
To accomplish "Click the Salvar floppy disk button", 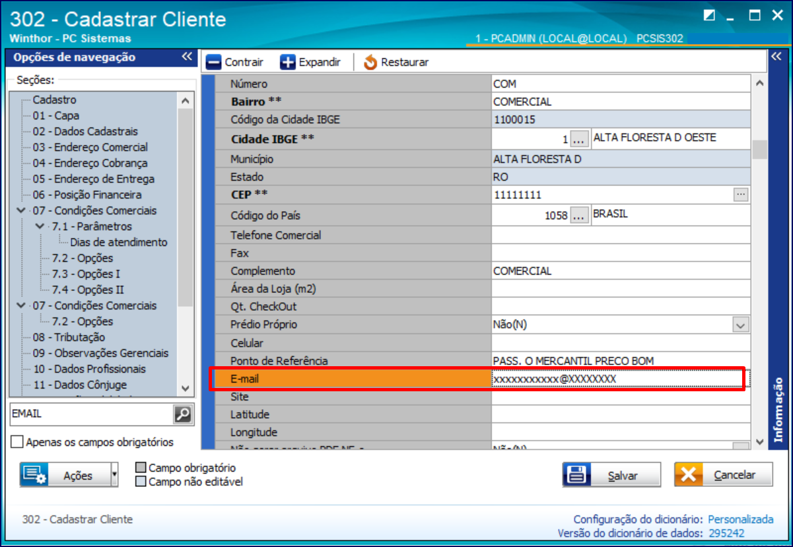I will [611, 475].
